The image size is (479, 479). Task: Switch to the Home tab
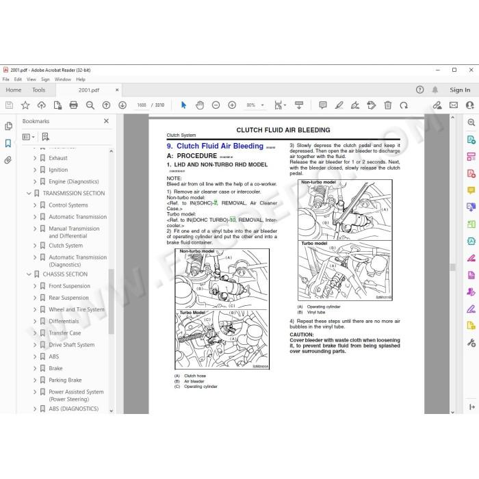[x=14, y=90]
